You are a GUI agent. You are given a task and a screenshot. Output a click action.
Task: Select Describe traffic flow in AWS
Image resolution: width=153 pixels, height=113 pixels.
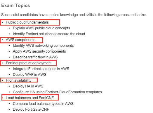[35, 57]
